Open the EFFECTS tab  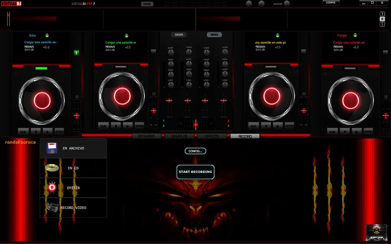click(212, 136)
